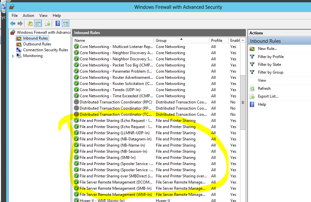The image size is (311, 202).
Task: Select File Server Remote Management (WMI-In) rule
Action: [x=157, y=195]
